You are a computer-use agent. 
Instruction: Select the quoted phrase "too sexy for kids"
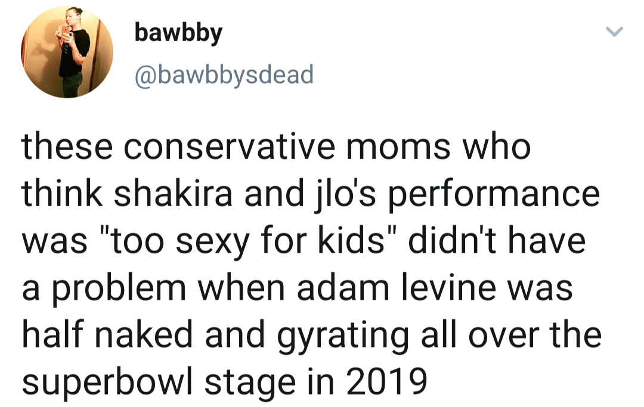point(248,241)
